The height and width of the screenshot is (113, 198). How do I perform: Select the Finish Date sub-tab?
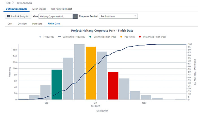pyautogui.click(x=54, y=23)
